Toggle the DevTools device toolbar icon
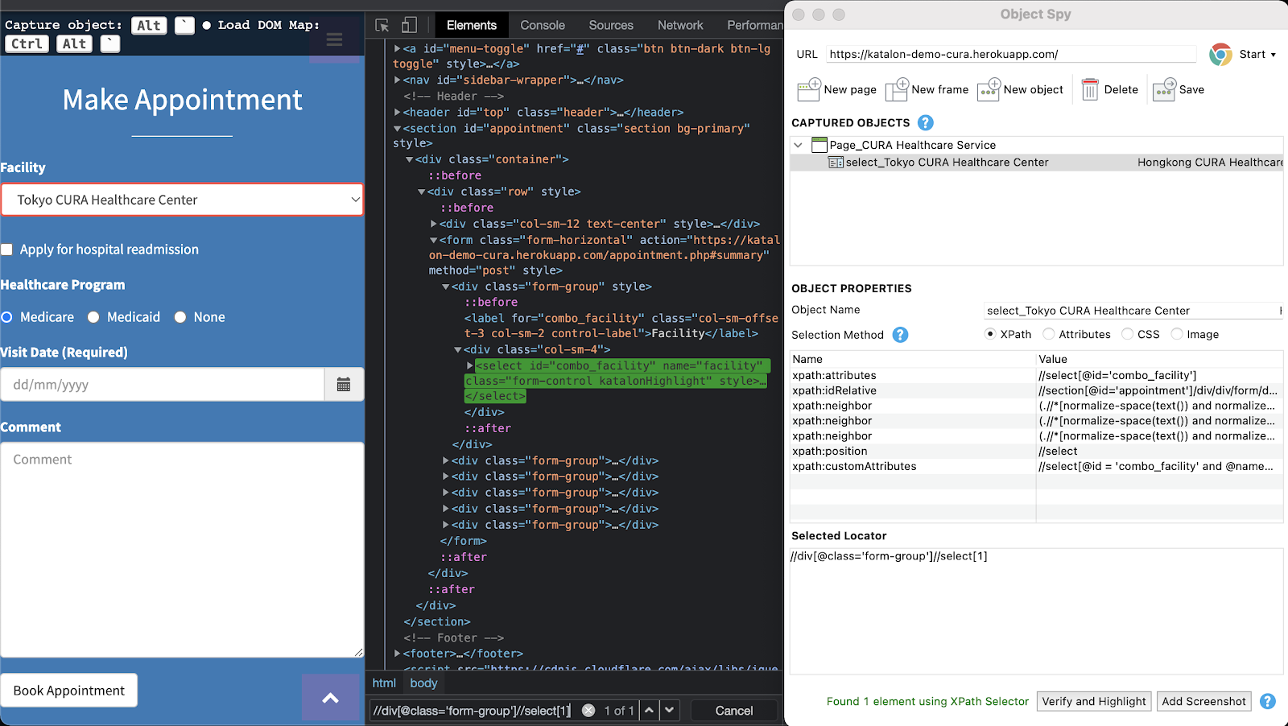Screen dimensions: 1288x726 (410, 25)
